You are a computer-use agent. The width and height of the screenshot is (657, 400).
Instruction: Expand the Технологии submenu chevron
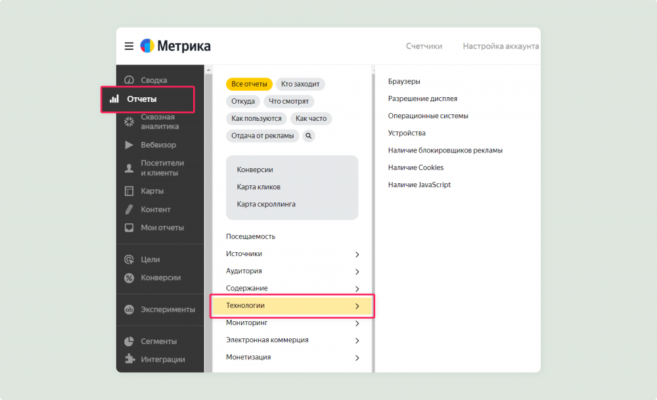click(357, 306)
